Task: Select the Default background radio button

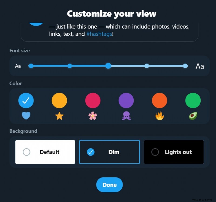Action: point(26,152)
